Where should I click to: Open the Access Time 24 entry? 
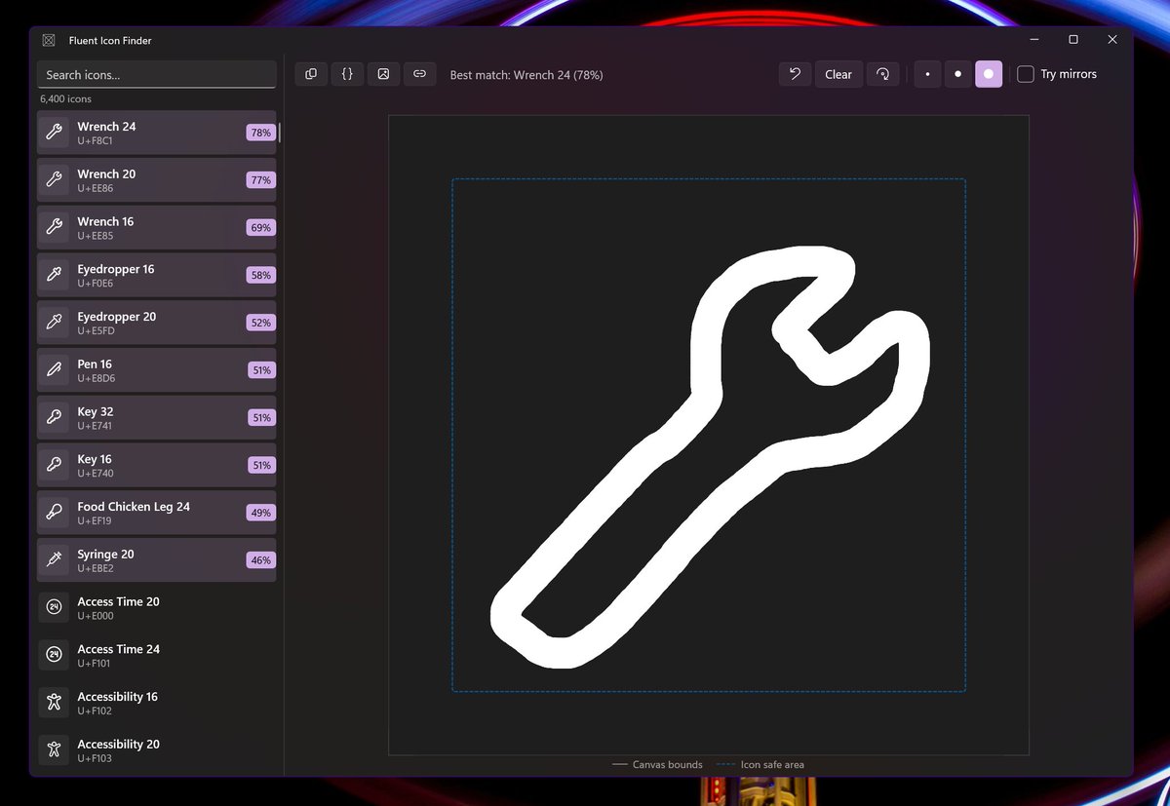click(x=156, y=655)
